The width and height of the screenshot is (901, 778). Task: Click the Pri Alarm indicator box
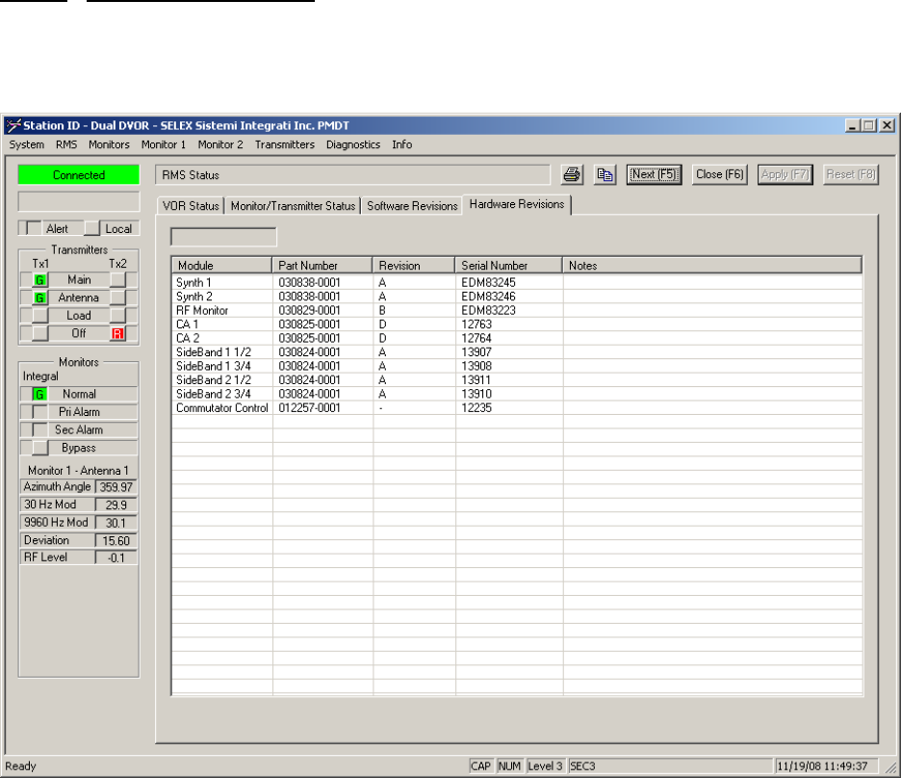[x=39, y=412]
